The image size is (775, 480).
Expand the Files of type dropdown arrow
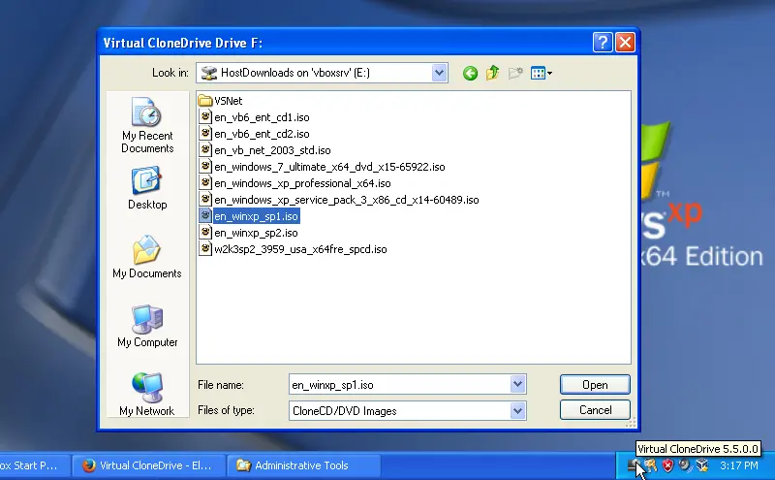[517, 411]
